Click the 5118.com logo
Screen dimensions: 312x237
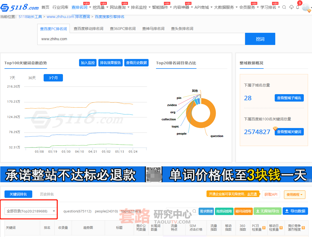(x=20, y=7)
